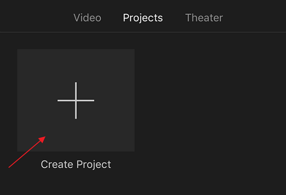Click the plus icon to start a project

pos(76,100)
